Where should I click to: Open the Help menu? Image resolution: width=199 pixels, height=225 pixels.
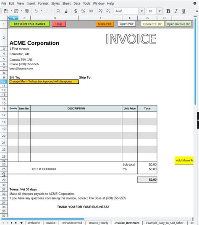click(x=110, y=3)
